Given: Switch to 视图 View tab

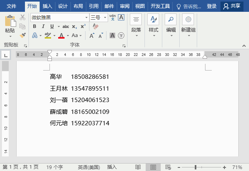Looking at the screenshot, I should (140, 6).
